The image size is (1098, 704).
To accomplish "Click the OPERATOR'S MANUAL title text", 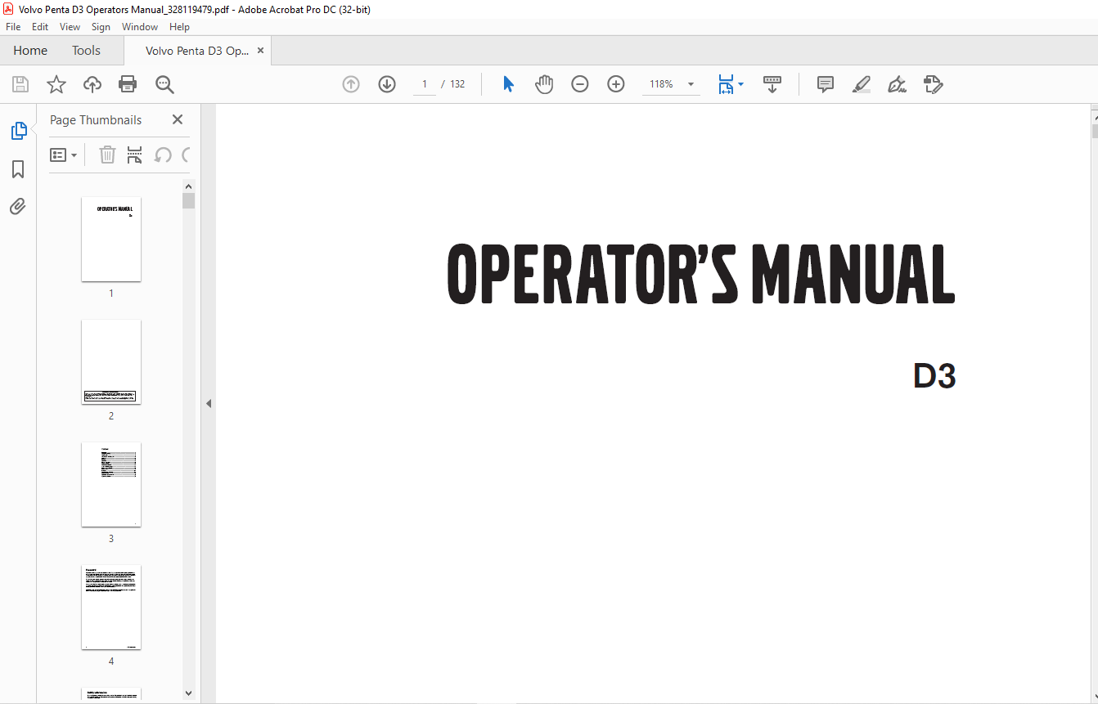I will pos(701,275).
